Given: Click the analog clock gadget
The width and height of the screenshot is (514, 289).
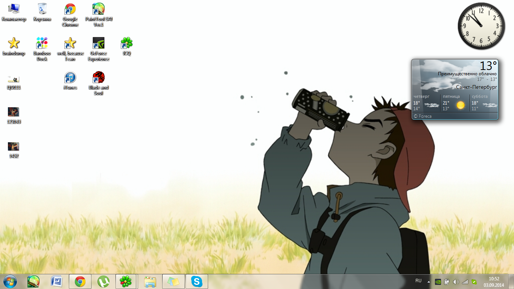Looking at the screenshot, I should pos(481,26).
